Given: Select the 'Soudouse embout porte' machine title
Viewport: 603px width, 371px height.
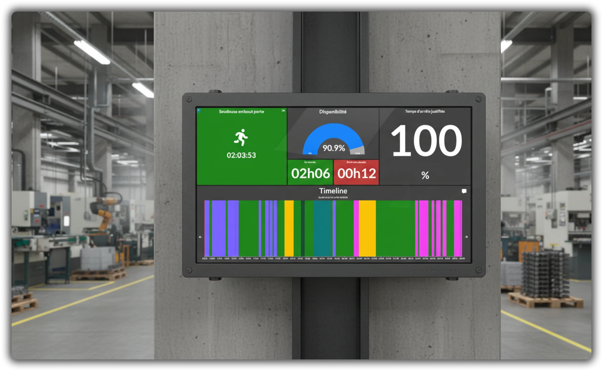Looking at the screenshot, I should click(x=241, y=112).
